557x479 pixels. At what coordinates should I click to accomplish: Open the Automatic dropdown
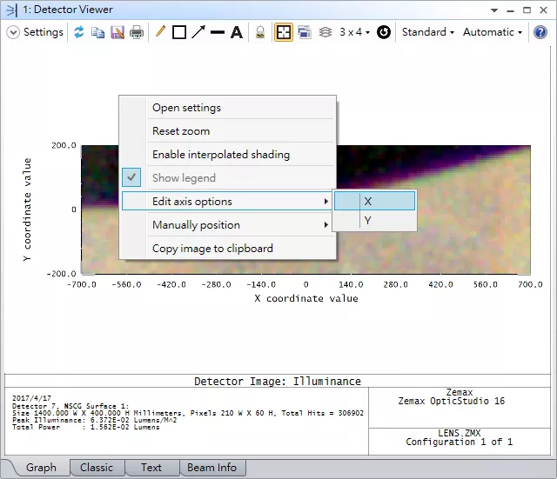click(493, 32)
